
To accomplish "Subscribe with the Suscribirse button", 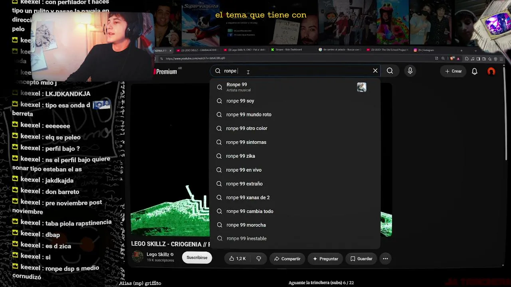I will click(197, 258).
